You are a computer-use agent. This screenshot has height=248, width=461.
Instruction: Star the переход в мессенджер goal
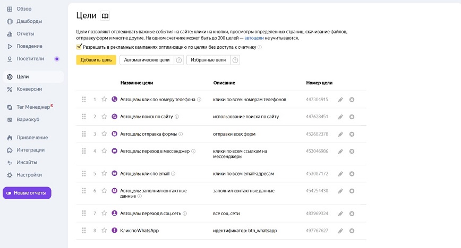pyautogui.click(x=104, y=151)
